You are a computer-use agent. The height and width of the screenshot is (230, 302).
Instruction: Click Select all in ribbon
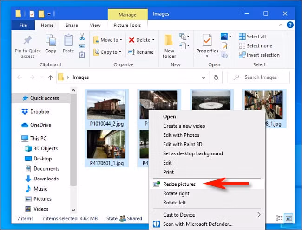tap(252, 37)
